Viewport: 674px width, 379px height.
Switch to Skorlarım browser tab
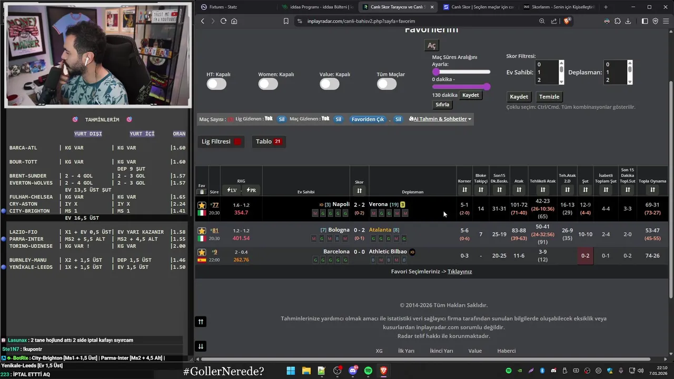click(558, 7)
